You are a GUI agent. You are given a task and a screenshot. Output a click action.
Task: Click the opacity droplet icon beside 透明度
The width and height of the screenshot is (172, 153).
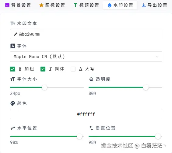(91, 79)
